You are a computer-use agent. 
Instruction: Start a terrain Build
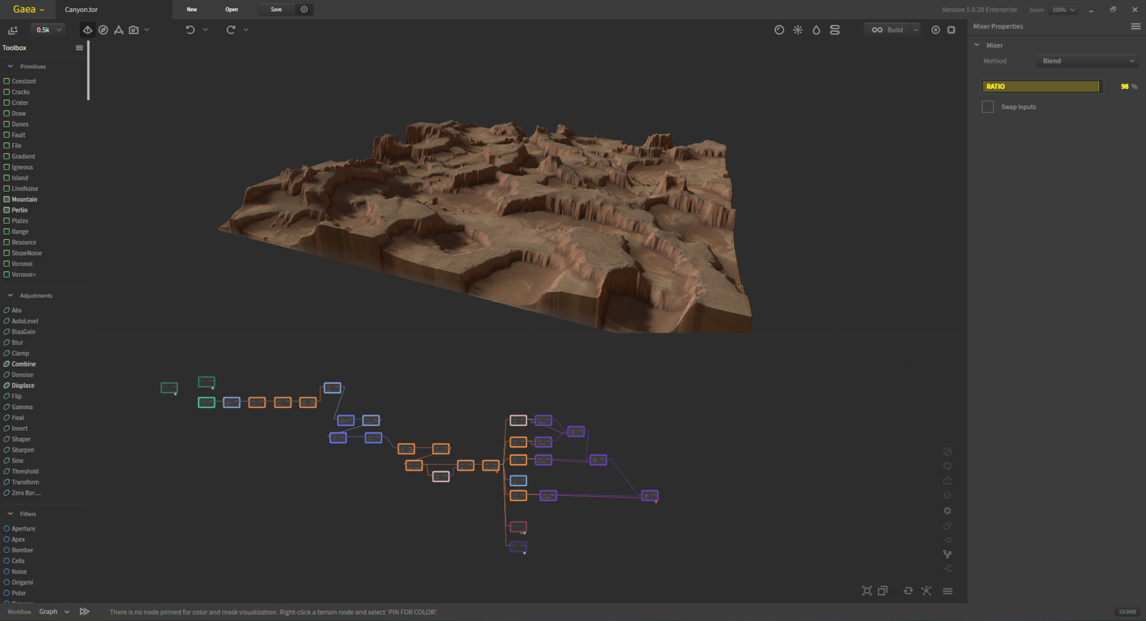[890, 29]
